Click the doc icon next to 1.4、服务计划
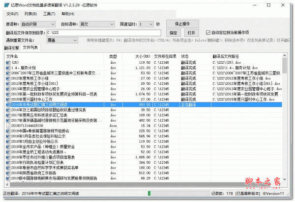Image resolution: width=295 pixels, height=202 pixels. tap(8, 68)
